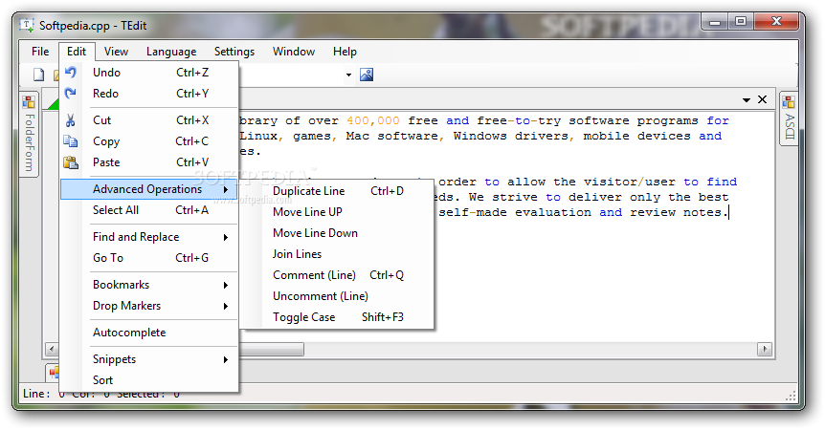Expand the Snippets submenu arrow
The height and width of the screenshot is (430, 825).
tap(226, 359)
